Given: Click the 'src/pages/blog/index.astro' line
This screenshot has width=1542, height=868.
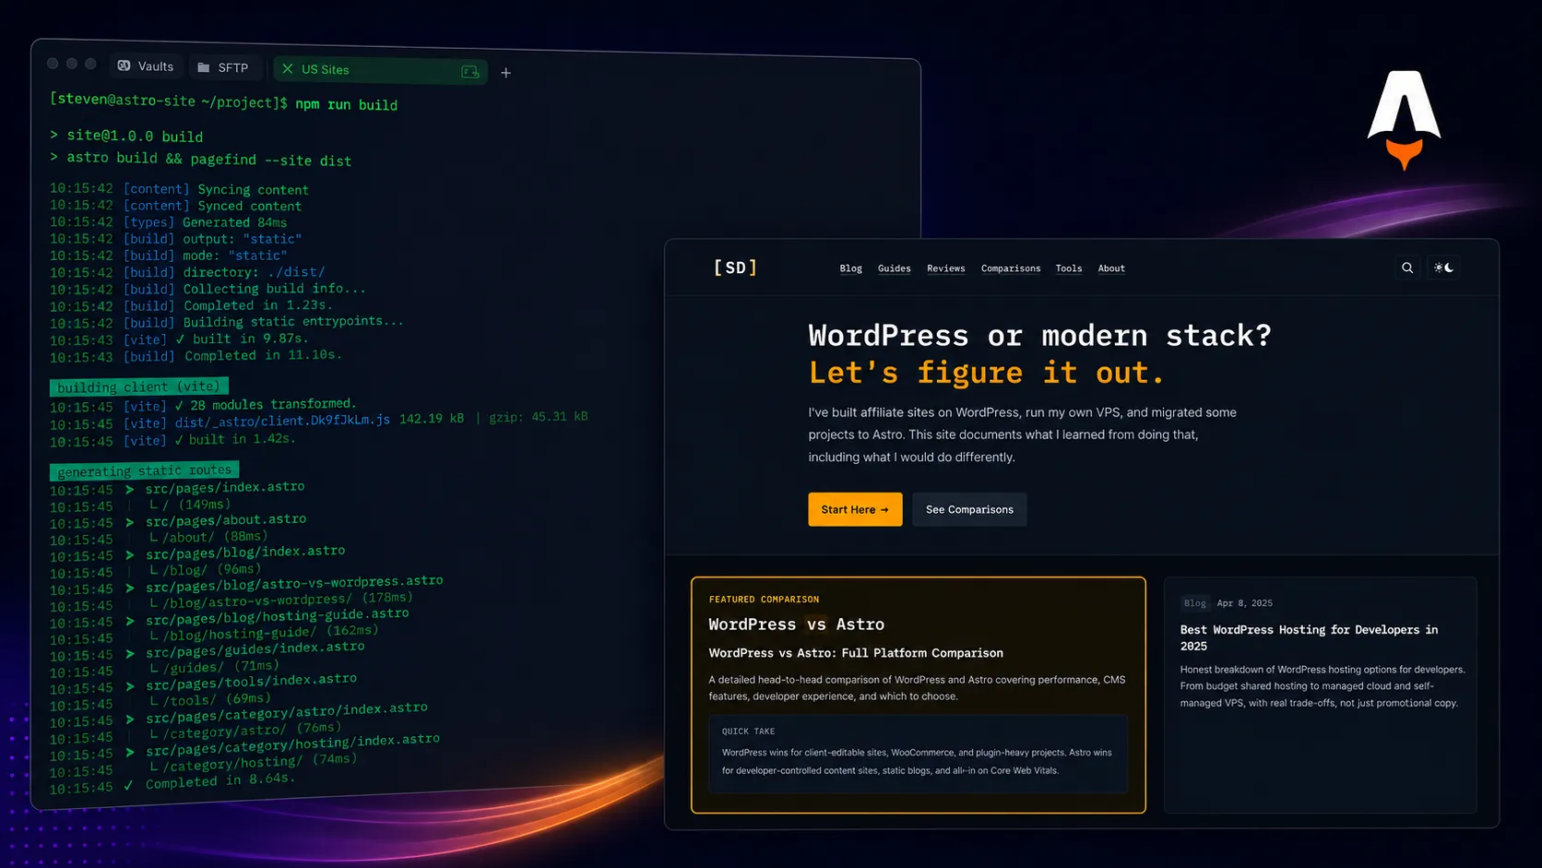Looking at the screenshot, I should tap(244, 553).
